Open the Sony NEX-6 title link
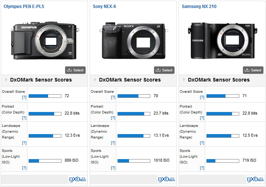This screenshot has height=187, width=266. 104,7
